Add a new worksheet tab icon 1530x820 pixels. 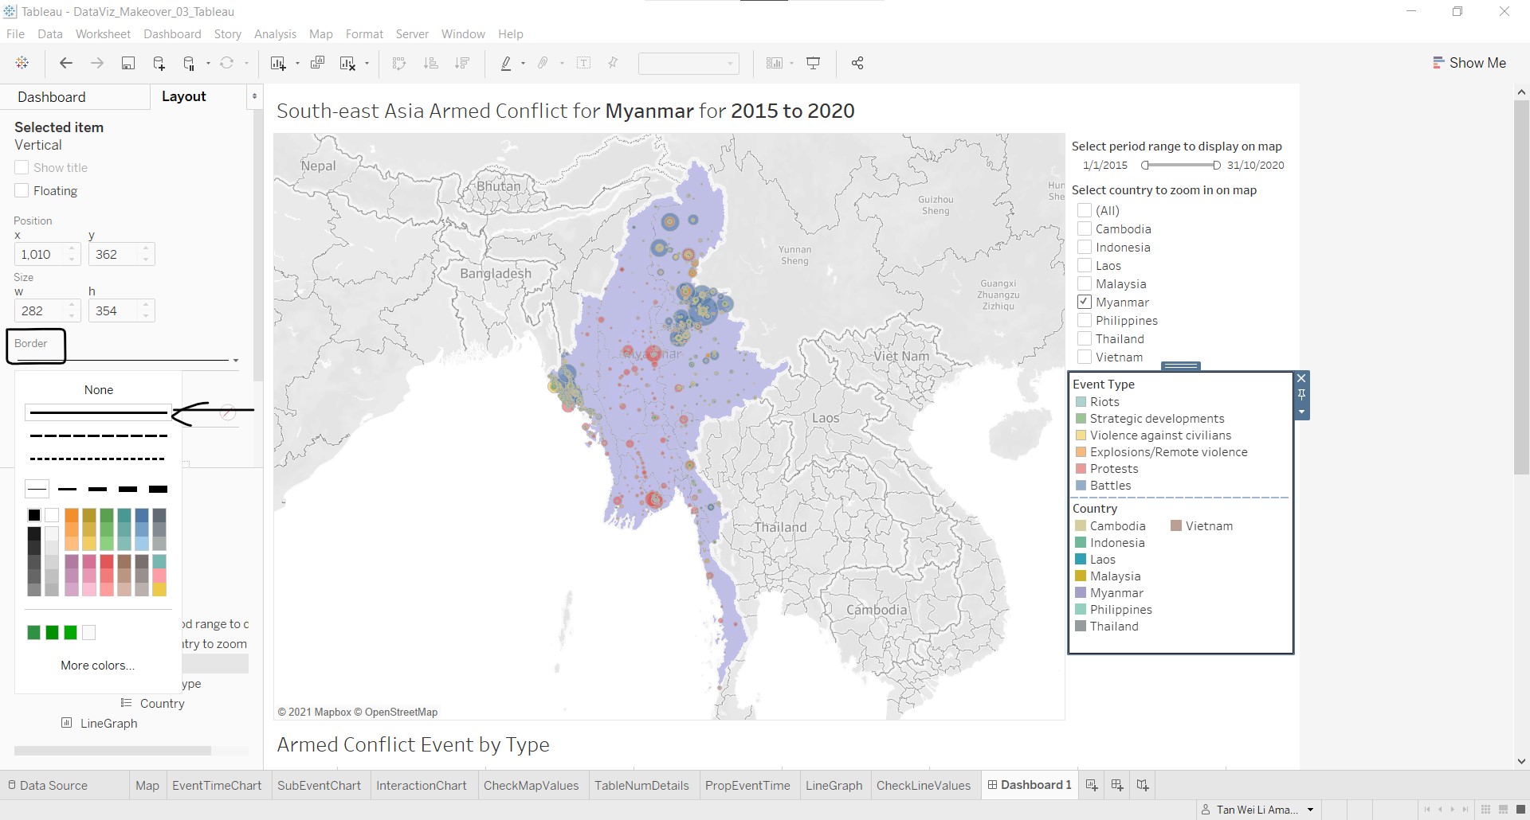click(1092, 785)
